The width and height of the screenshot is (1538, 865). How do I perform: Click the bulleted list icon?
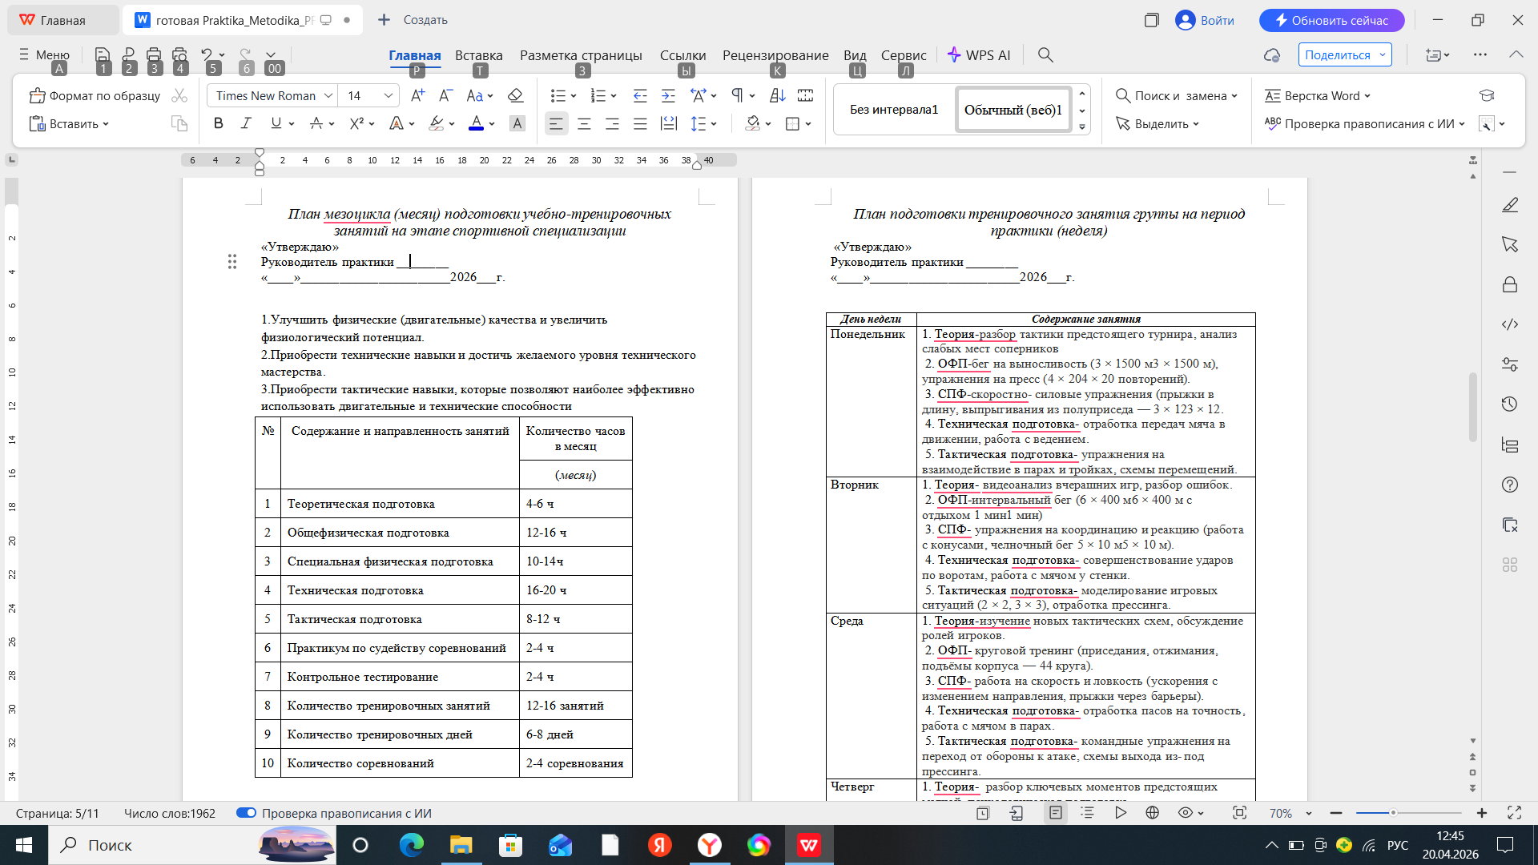point(558,95)
